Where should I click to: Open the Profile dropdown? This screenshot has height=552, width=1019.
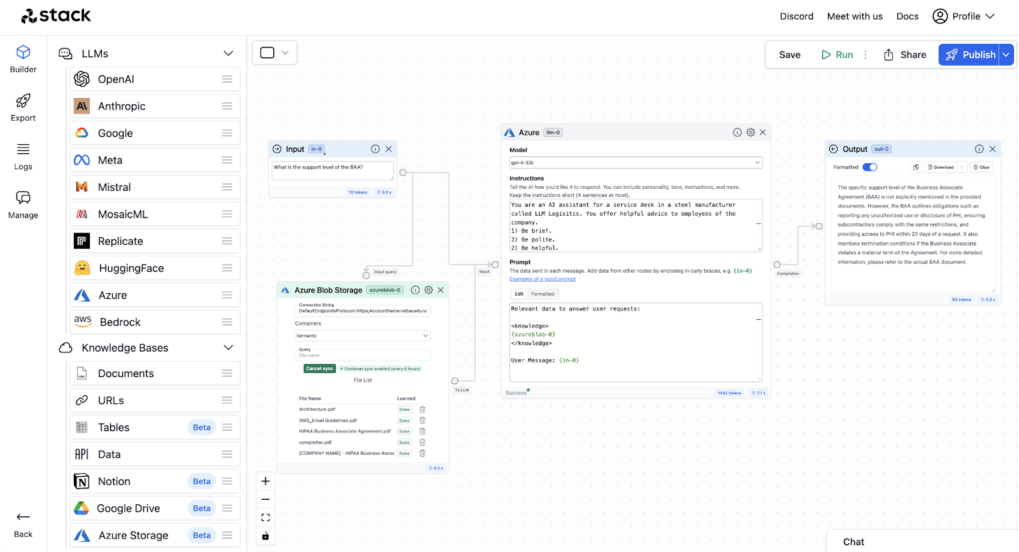pos(964,17)
